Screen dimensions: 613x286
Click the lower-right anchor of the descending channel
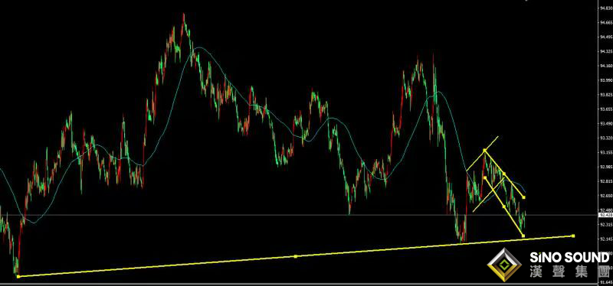pos(523,236)
